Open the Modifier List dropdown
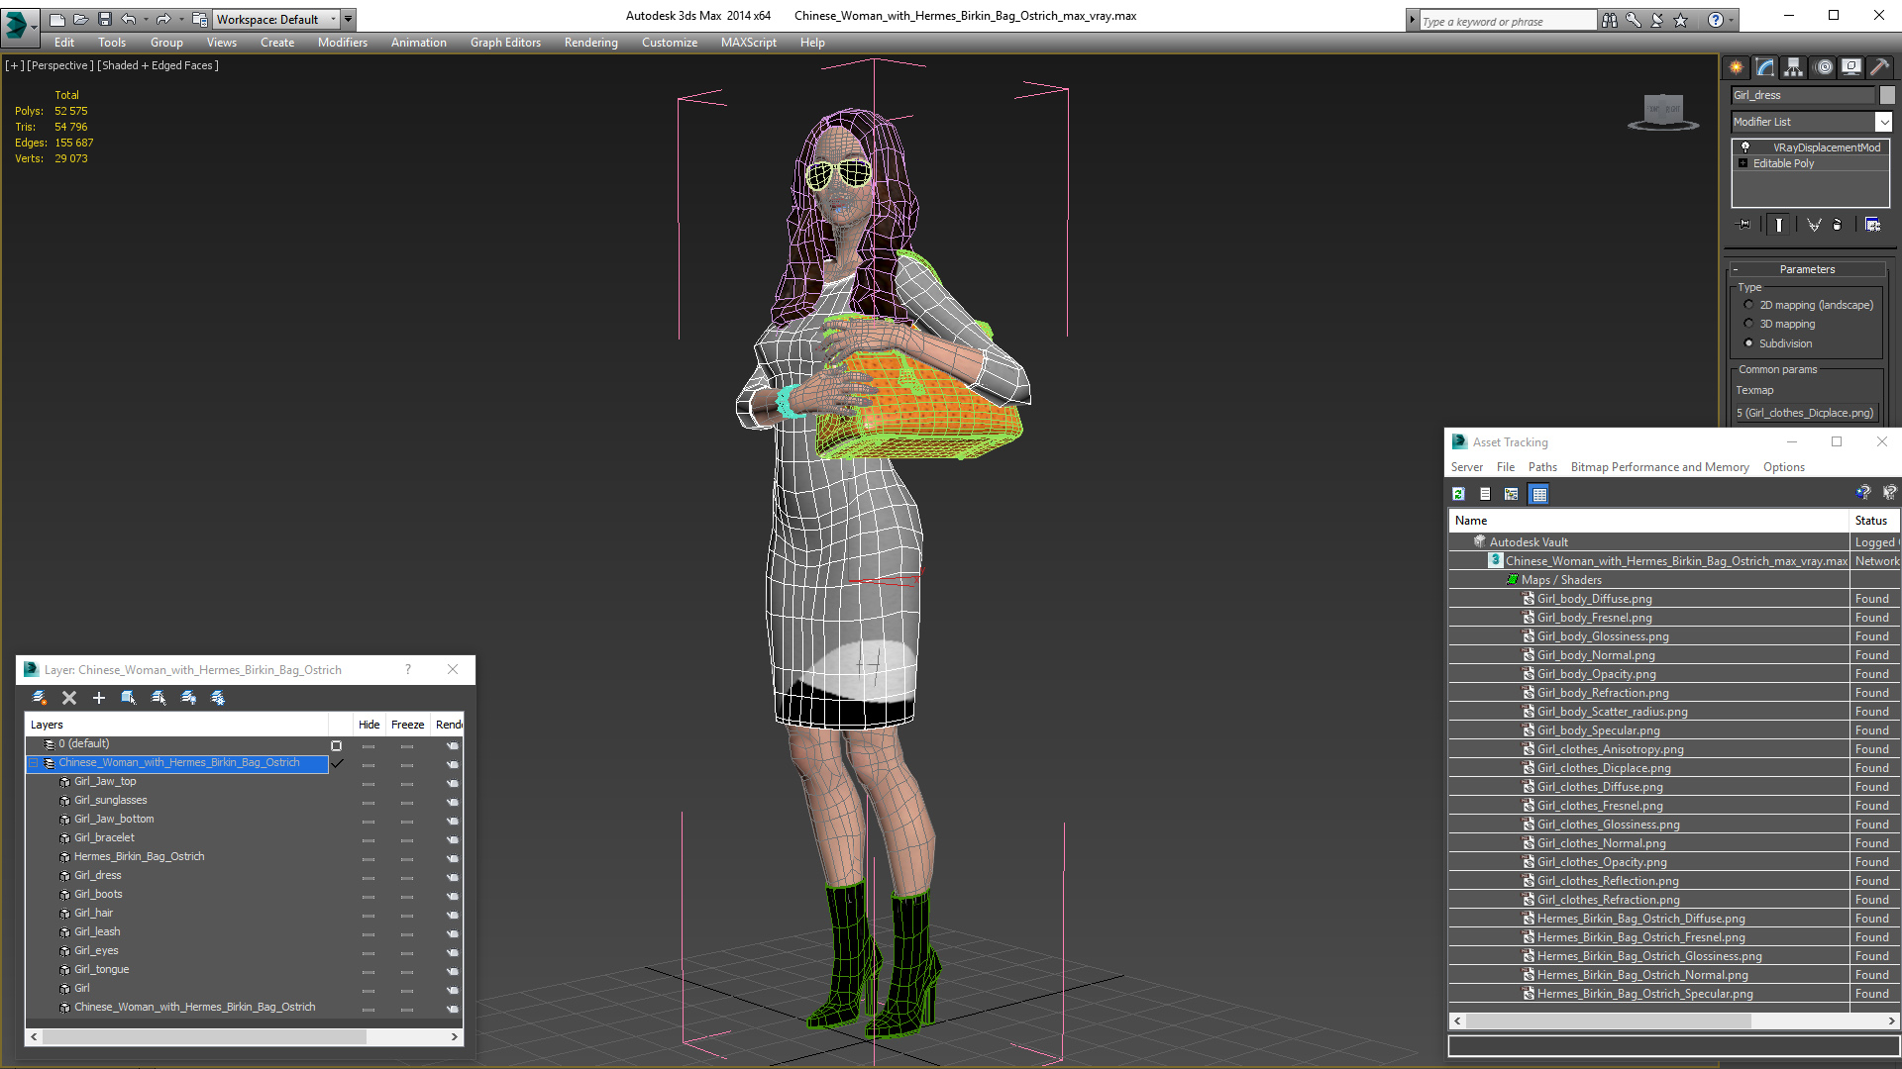Viewport: 1902px width, 1069px height. click(x=1883, y=122)
